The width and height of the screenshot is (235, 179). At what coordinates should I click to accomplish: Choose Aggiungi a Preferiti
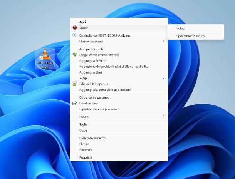[119, 61]
